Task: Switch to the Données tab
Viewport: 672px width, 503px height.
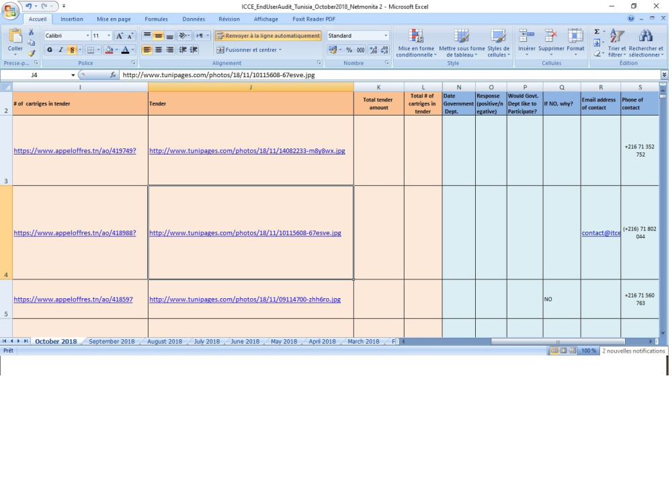Action: click(x=194, y=19)
